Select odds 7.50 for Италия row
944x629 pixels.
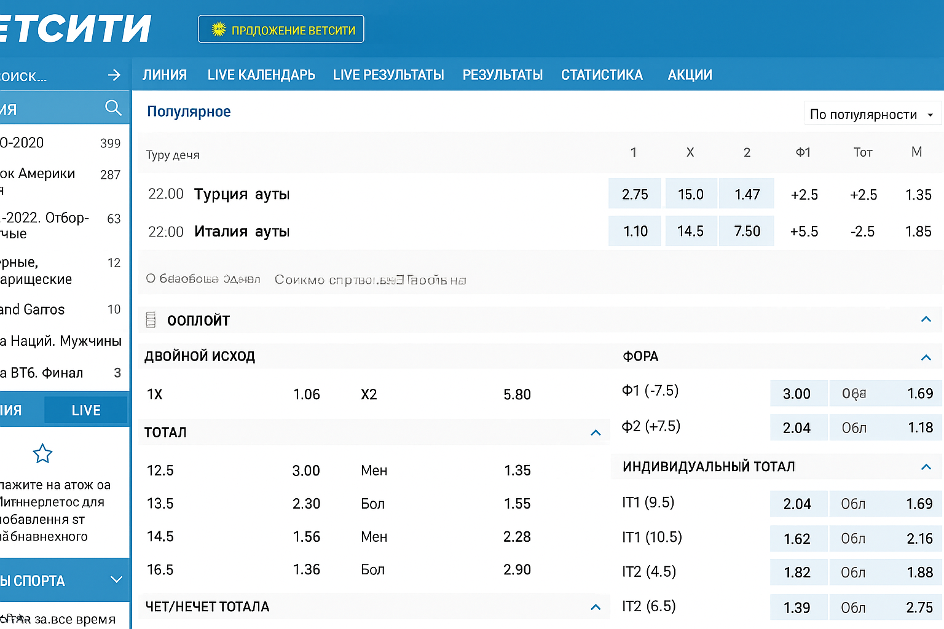[747, 232]
